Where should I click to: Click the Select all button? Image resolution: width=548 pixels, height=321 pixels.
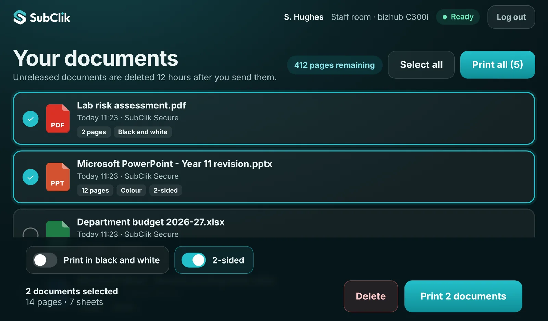[421, 65]
